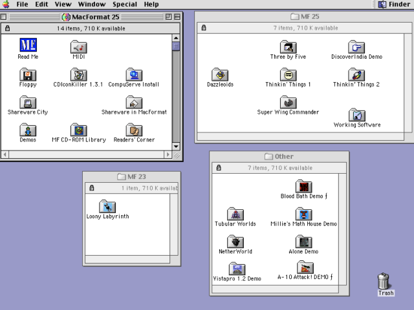This screenshot has width=414, height=310.
Task: Select the MF CD-ROM Library folder
Action: tap(78, 130)
